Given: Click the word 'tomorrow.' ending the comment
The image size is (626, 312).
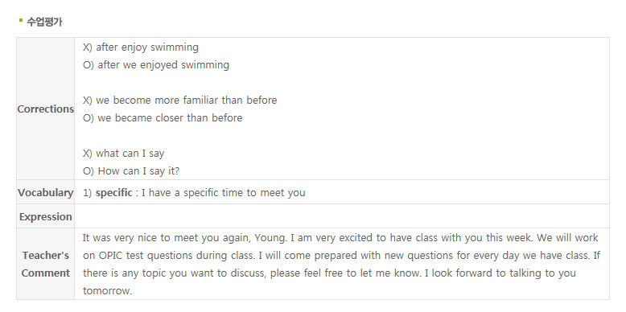Looking at the screenshot, I should coord(107,290).
